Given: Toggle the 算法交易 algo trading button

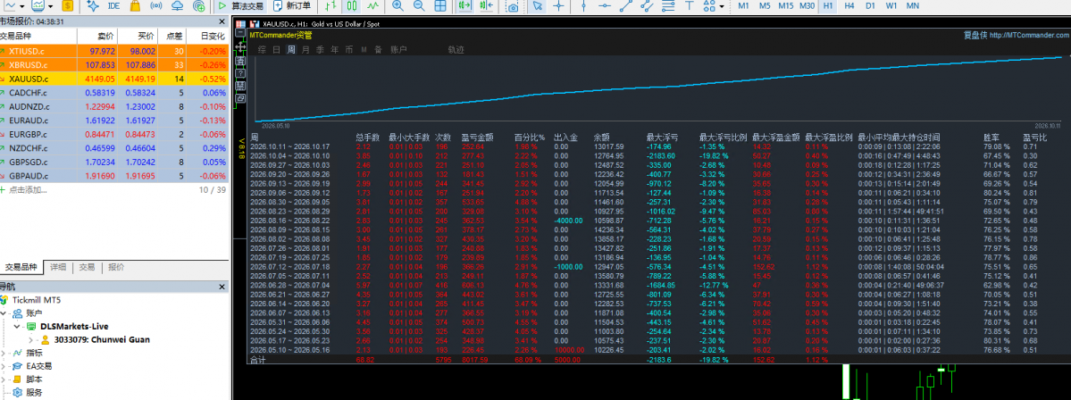Looking at the screenshot, I should (x=240, y=6).
